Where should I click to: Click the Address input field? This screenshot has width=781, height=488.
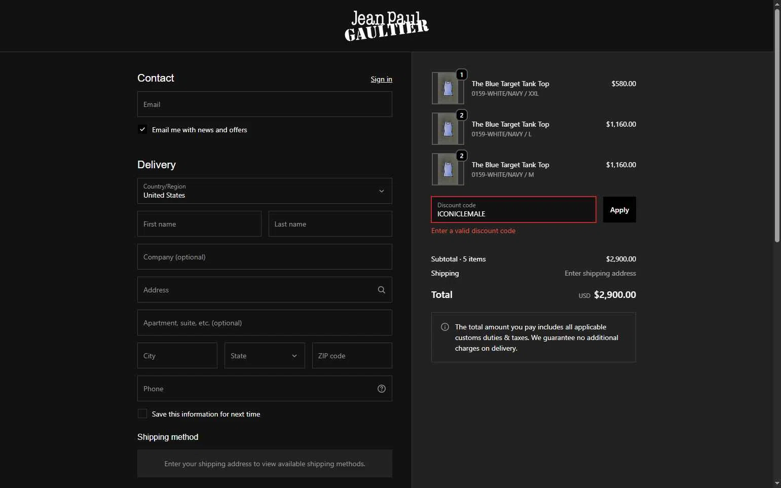coord(265,290)
